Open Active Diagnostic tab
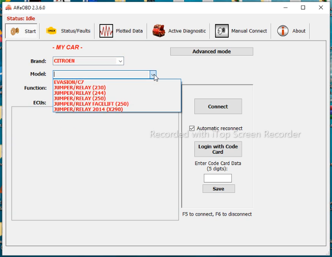This screenshot has width=332, height=257. pyautogui.click(x=179, y=31)
